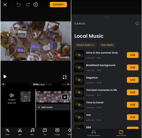Switch to Featured Music tab
The width and height of the screenshot is (142, 138).
(x=93, y=133)
